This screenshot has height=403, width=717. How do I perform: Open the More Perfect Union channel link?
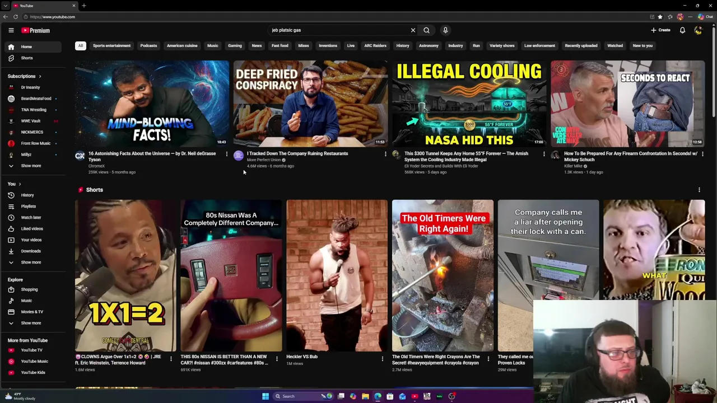pos(263,160)
